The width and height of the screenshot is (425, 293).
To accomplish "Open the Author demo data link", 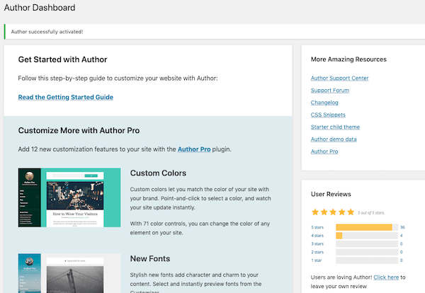I will coord(334,139).
